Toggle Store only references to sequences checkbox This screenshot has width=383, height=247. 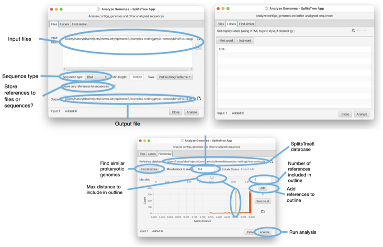point(113,86)
